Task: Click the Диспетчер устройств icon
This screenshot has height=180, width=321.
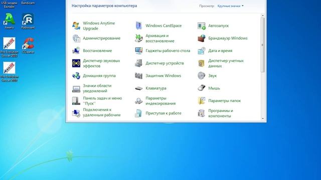Action: [139, 63]
